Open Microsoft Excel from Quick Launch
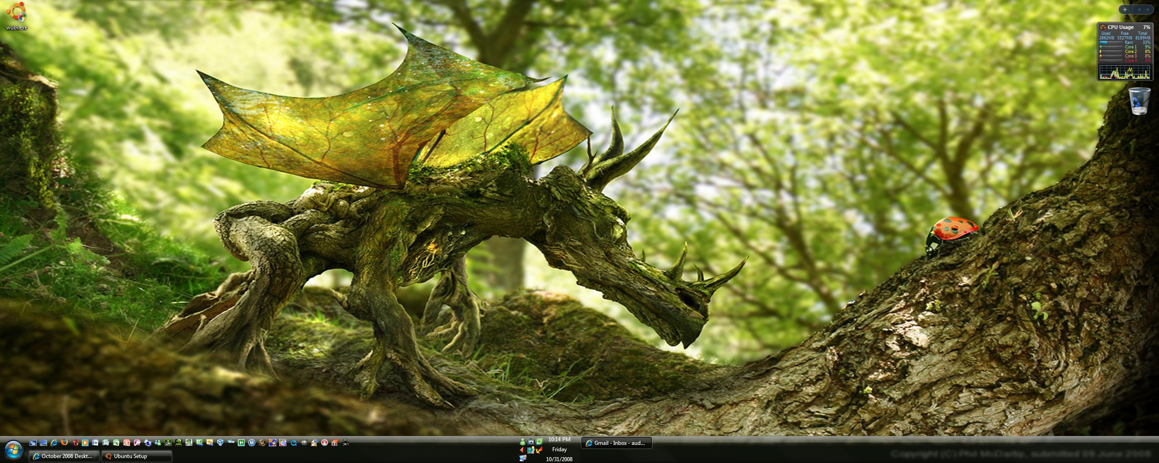 [x=116, y=443]
